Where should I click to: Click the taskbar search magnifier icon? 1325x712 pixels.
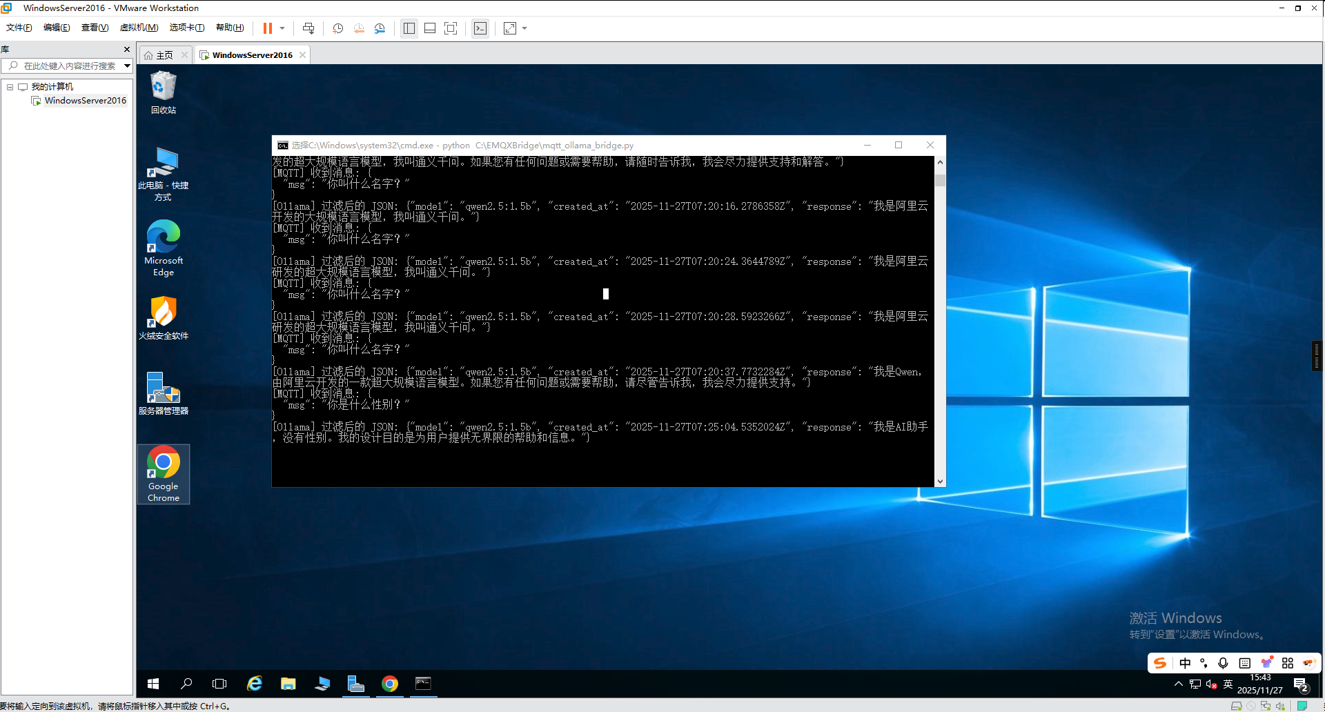click(x=186, y=684)
